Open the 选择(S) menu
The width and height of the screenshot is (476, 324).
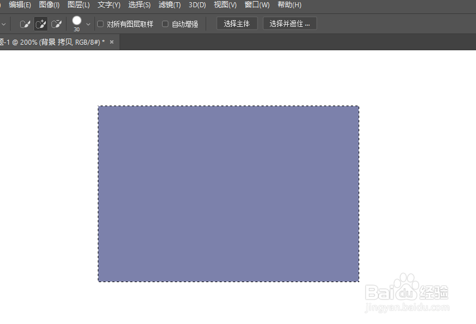pyautogui.click(x=139, y=5)
